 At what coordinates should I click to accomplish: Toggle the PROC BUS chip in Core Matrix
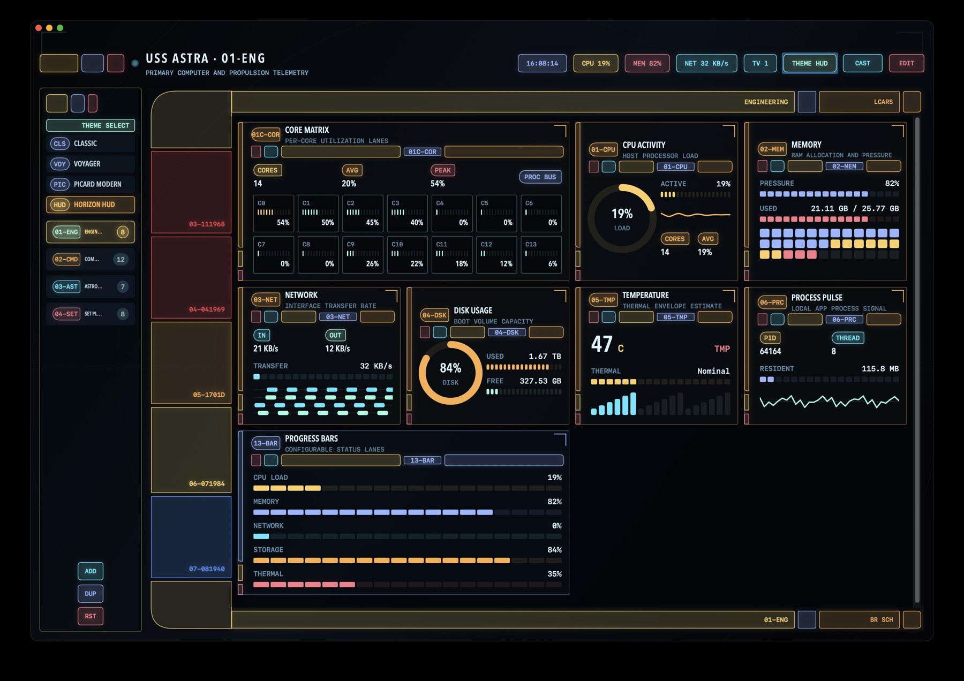tap(540, 177)
